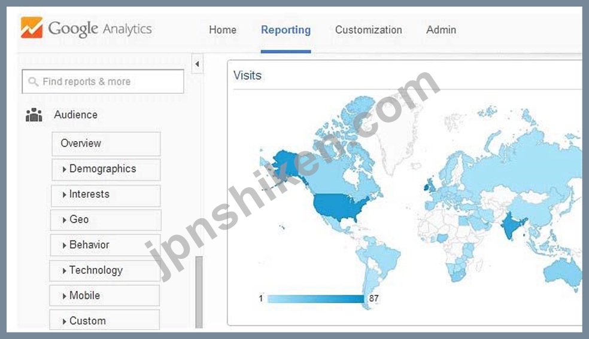Screen dimensions: 589x339
Task: Expand the Mobile section
Action: click(x=104, y=295)
